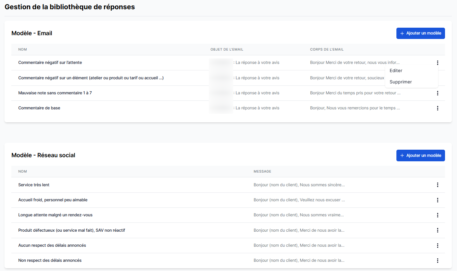Click the MESSAGE column header
The height and width of the screenshot is (271, 457).
coord(262,172)
